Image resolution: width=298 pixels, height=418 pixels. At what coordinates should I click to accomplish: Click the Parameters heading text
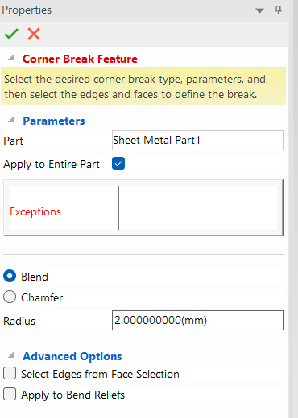click(54, 121)
